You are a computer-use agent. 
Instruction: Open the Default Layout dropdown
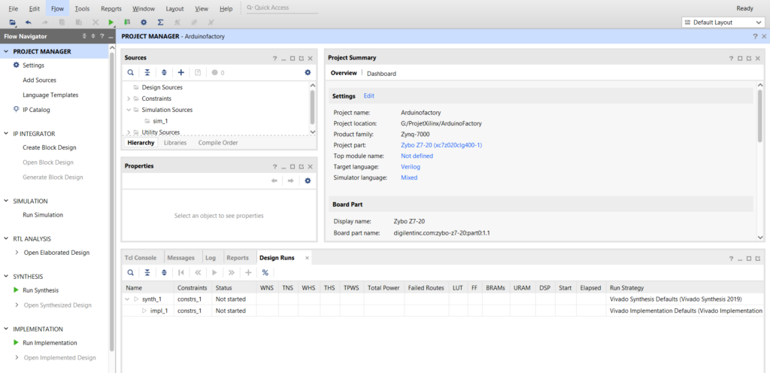(x=722, y=23)
